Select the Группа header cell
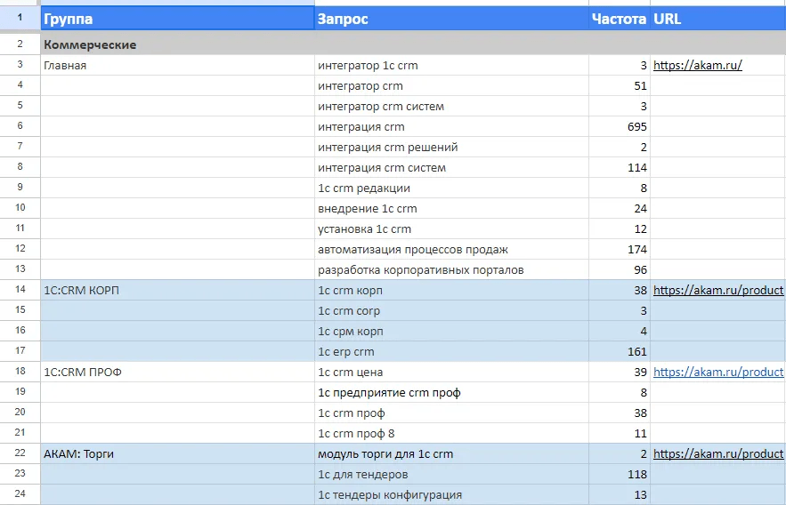This screenshot has height=505, width=786. [x=177, y=19]
